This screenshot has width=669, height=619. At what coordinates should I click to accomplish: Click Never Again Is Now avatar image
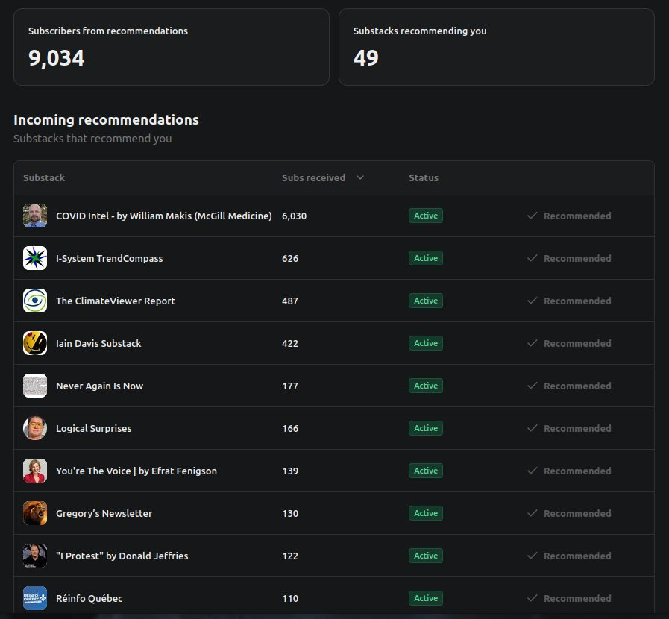pos(35,386)
